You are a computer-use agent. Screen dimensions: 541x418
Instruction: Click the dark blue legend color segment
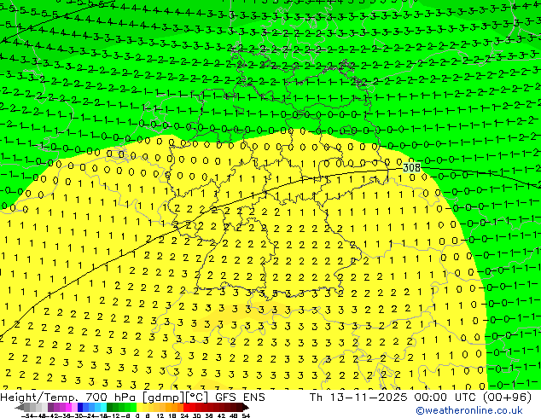point(80,408)
